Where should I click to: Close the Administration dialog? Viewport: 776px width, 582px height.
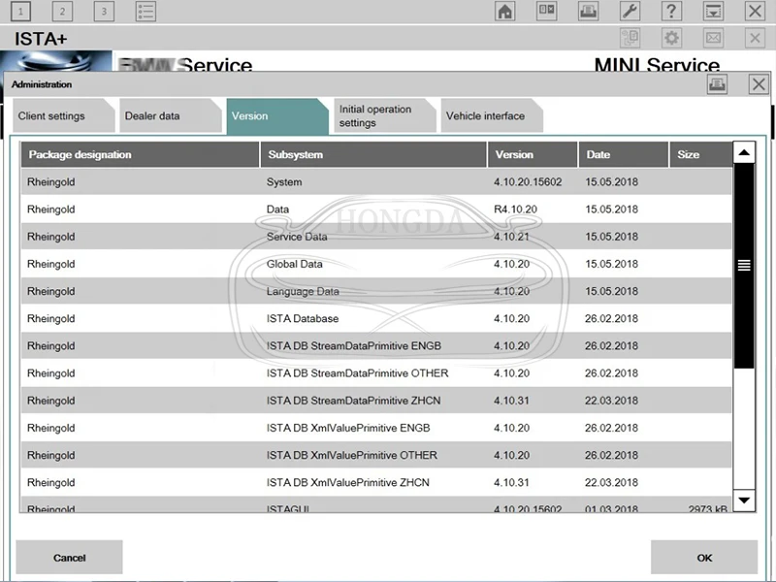pyautogui.click(x=759, y=84)
